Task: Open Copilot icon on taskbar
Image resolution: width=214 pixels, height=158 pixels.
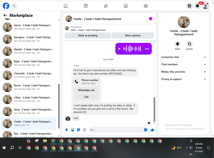Action: tap(29, 141)
